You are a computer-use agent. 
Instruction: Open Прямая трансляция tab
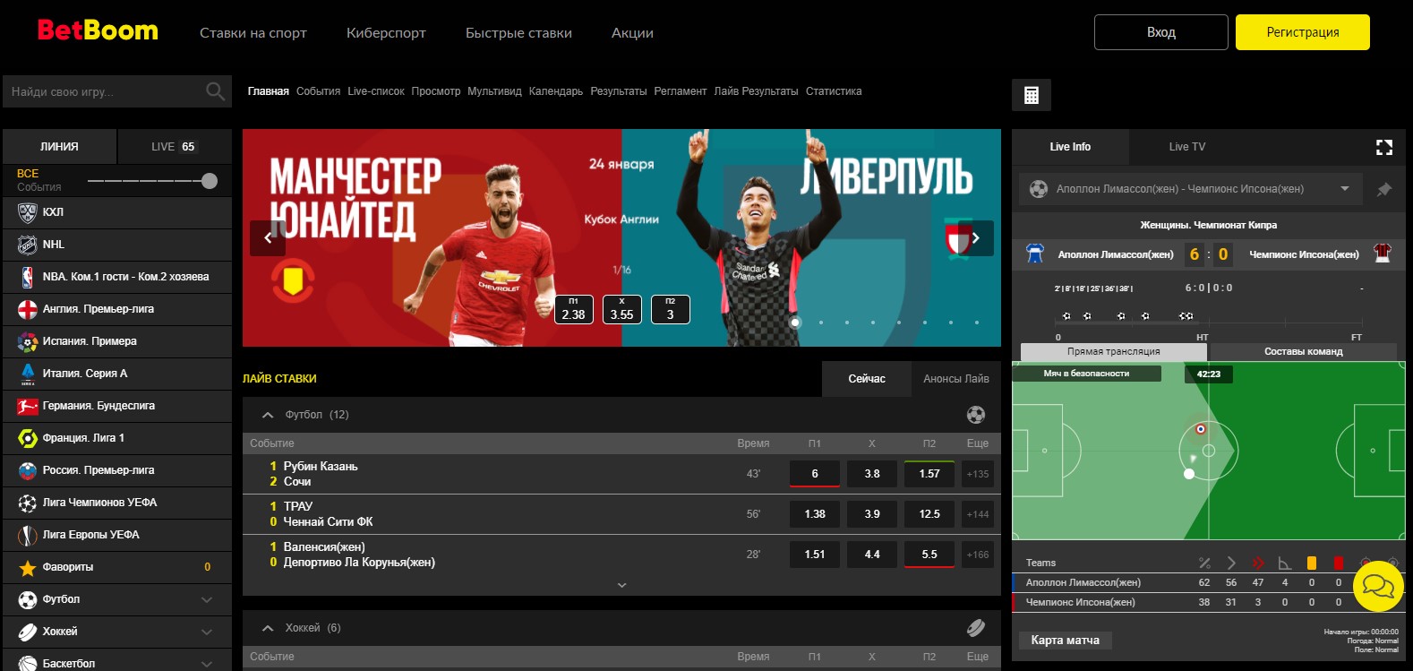click(x=1113, y=351)
